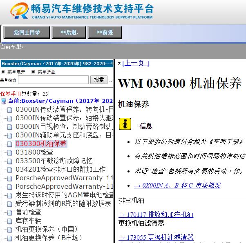The width and height of the screenshot is (246, 243).
Task: Click the 排空机油 table cell text
Action: [x=131, y=200]
